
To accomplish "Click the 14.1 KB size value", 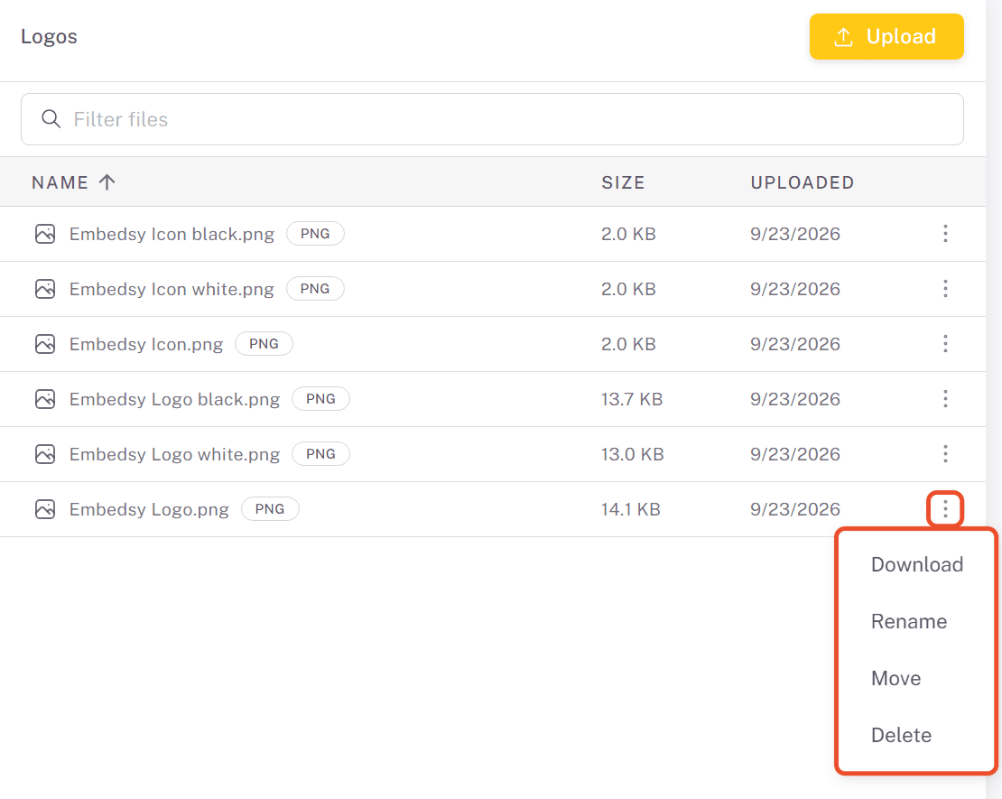I will [630, 509].
